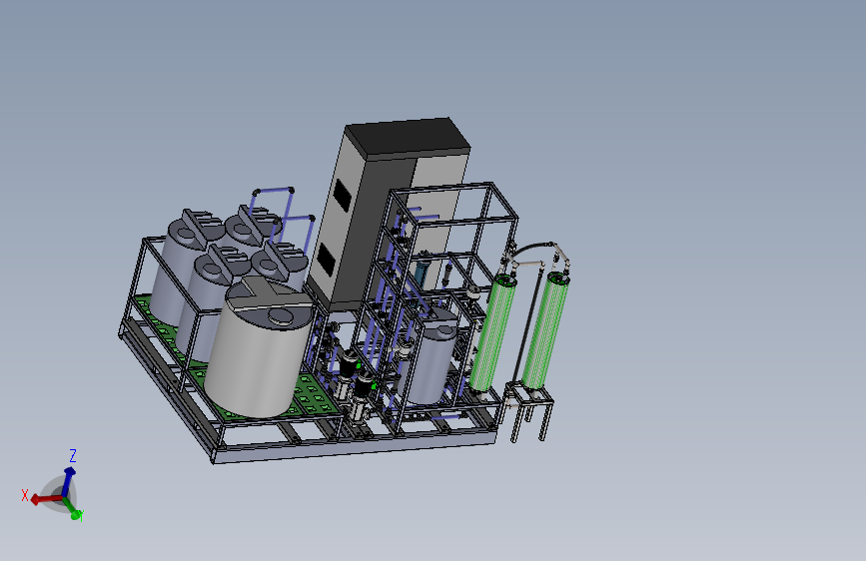Screen dimensions: 866x561
Task: Select the right green filter column
Action: pyautogui.click(x=545, y=330)
